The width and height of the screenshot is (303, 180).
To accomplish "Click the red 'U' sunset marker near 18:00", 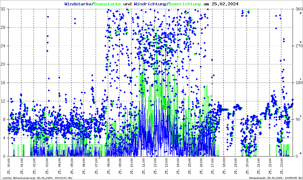I will click(x=224, y=158).
